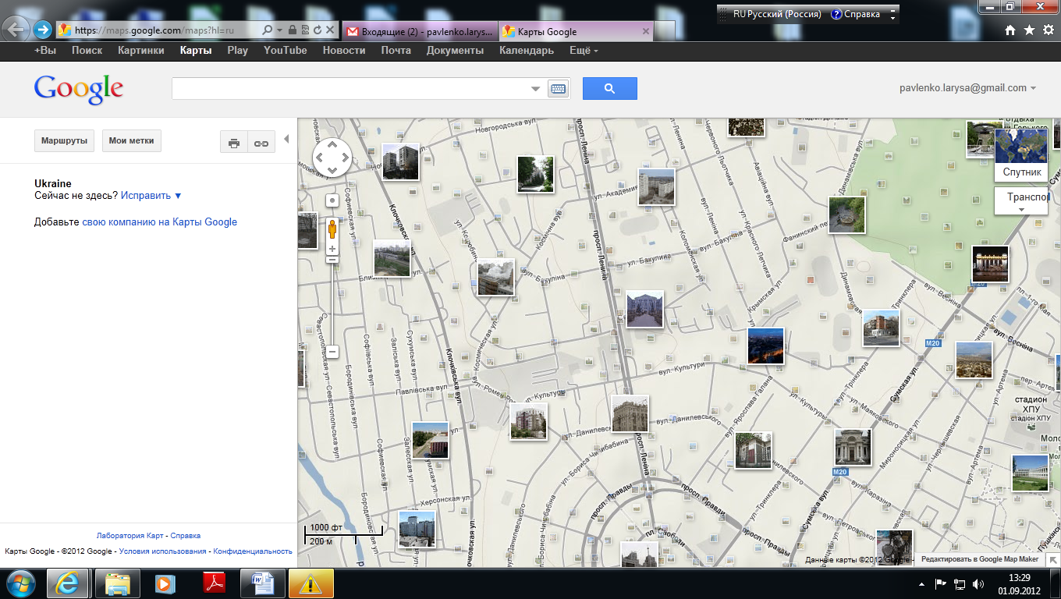Open the Условия использования link

click(163, 551)
